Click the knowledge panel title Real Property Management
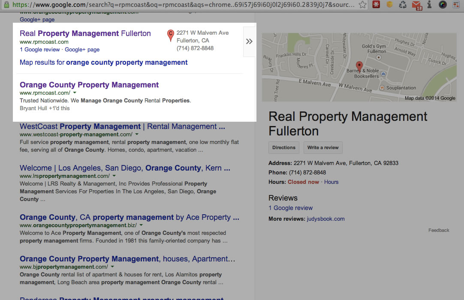Image resolution: width=464 pixels, height=300 pixels. [x=348, y=124]
